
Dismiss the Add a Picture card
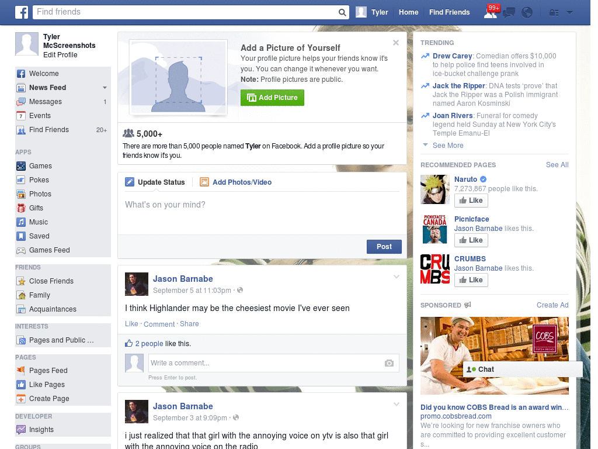[396, 43]
